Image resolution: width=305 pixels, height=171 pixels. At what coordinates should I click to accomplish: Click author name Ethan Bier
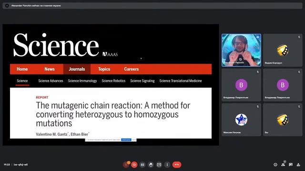(80, 134)
